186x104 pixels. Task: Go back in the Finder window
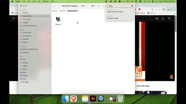[55, 6]
